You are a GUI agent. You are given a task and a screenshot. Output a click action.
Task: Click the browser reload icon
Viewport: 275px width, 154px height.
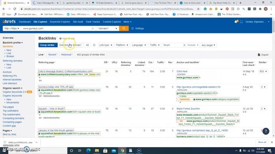(15, 9)
